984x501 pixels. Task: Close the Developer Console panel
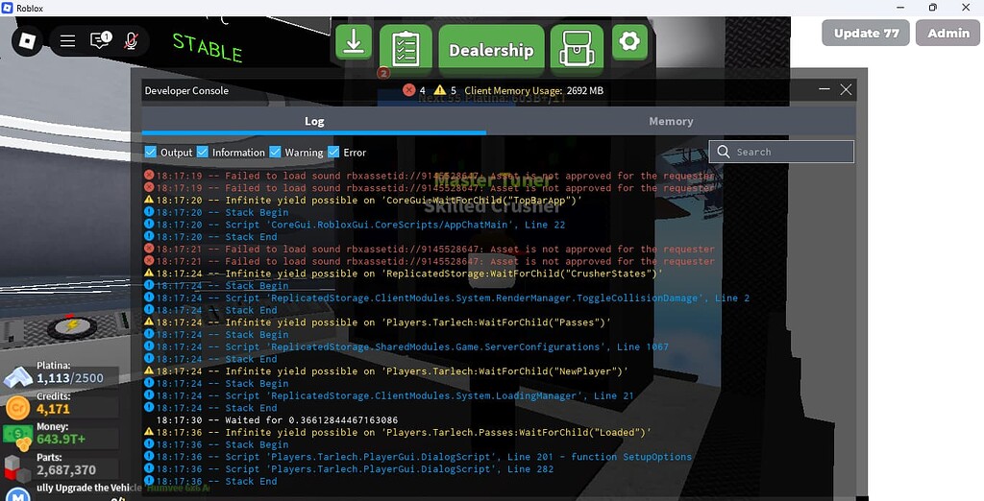point(846,89)
